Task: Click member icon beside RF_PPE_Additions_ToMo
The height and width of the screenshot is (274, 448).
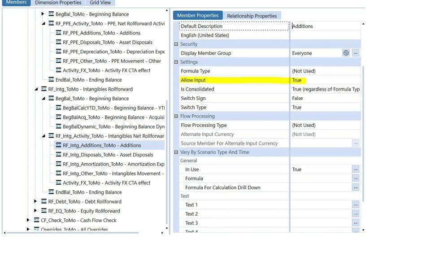Action: (x=58, y=33)
